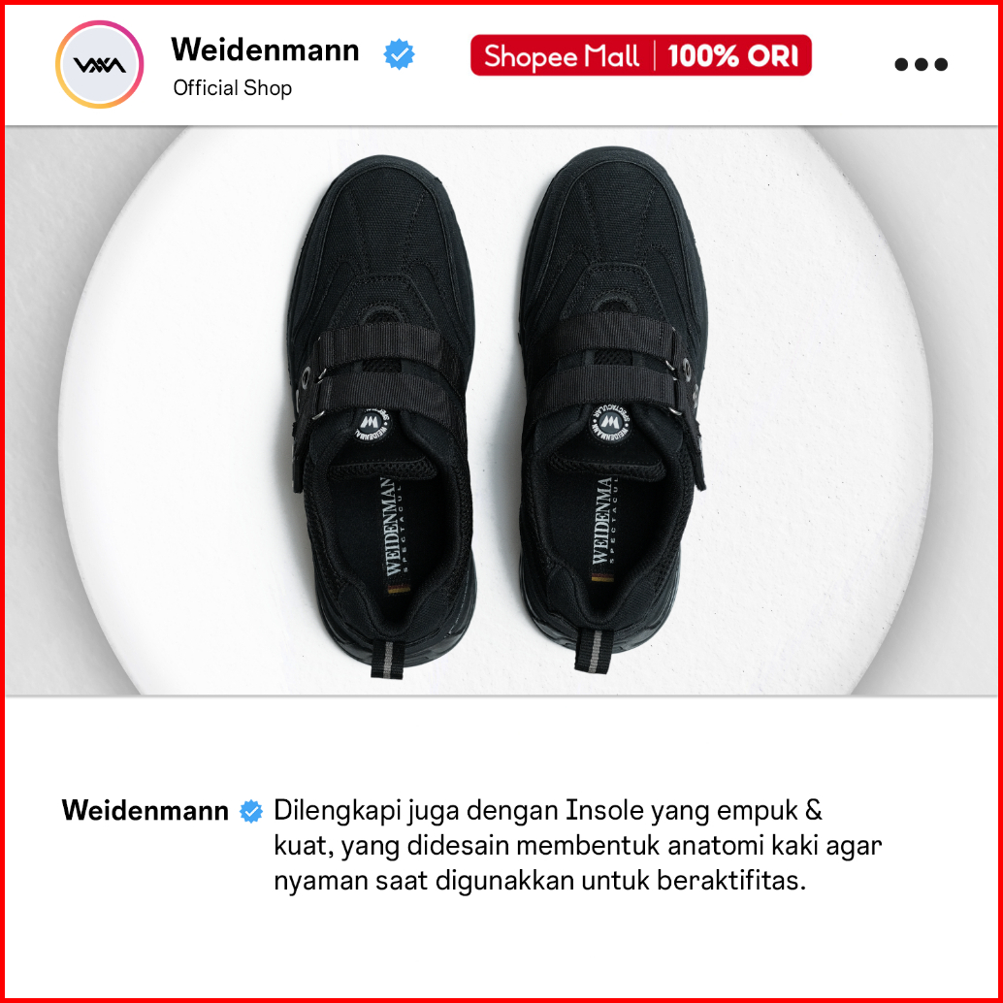
Task: Open the Weidenmann header username
Action: click(x=266, y=49)
